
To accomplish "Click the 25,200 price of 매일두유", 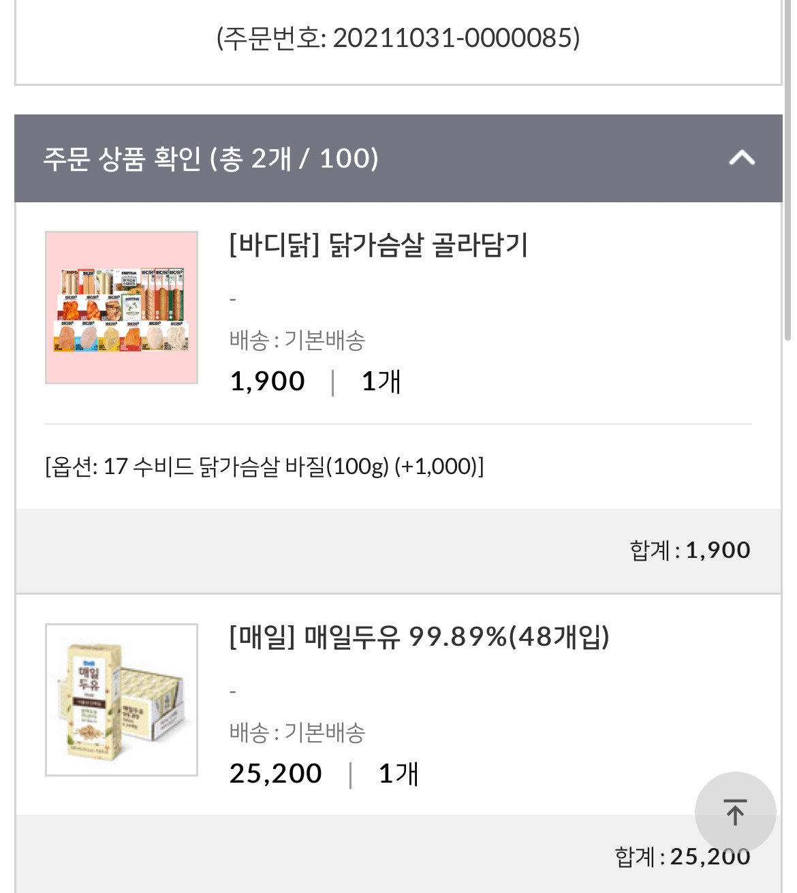I will (275, 774).
